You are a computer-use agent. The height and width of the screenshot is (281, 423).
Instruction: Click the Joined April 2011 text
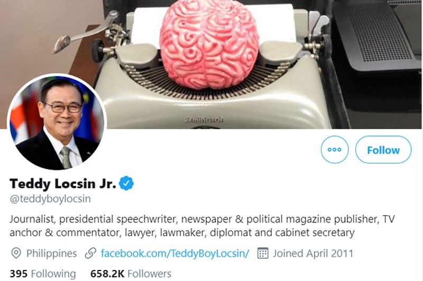pyautogui.click(x=313, y=253)
